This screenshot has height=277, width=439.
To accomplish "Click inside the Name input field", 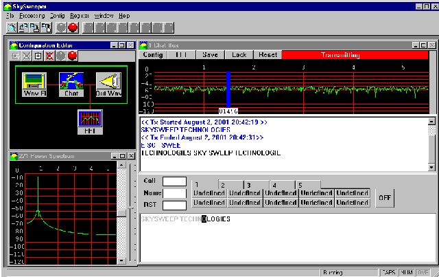I will [174, 193].
